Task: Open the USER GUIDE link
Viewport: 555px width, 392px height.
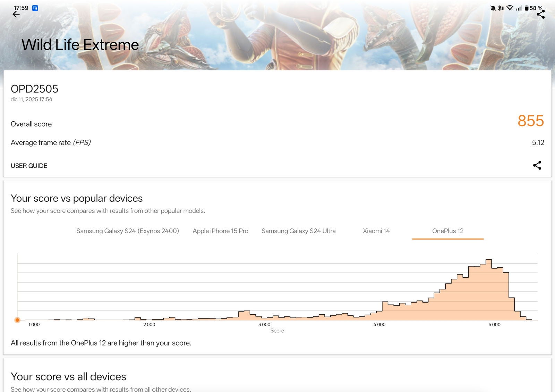Action: click(x=29, y=166)
